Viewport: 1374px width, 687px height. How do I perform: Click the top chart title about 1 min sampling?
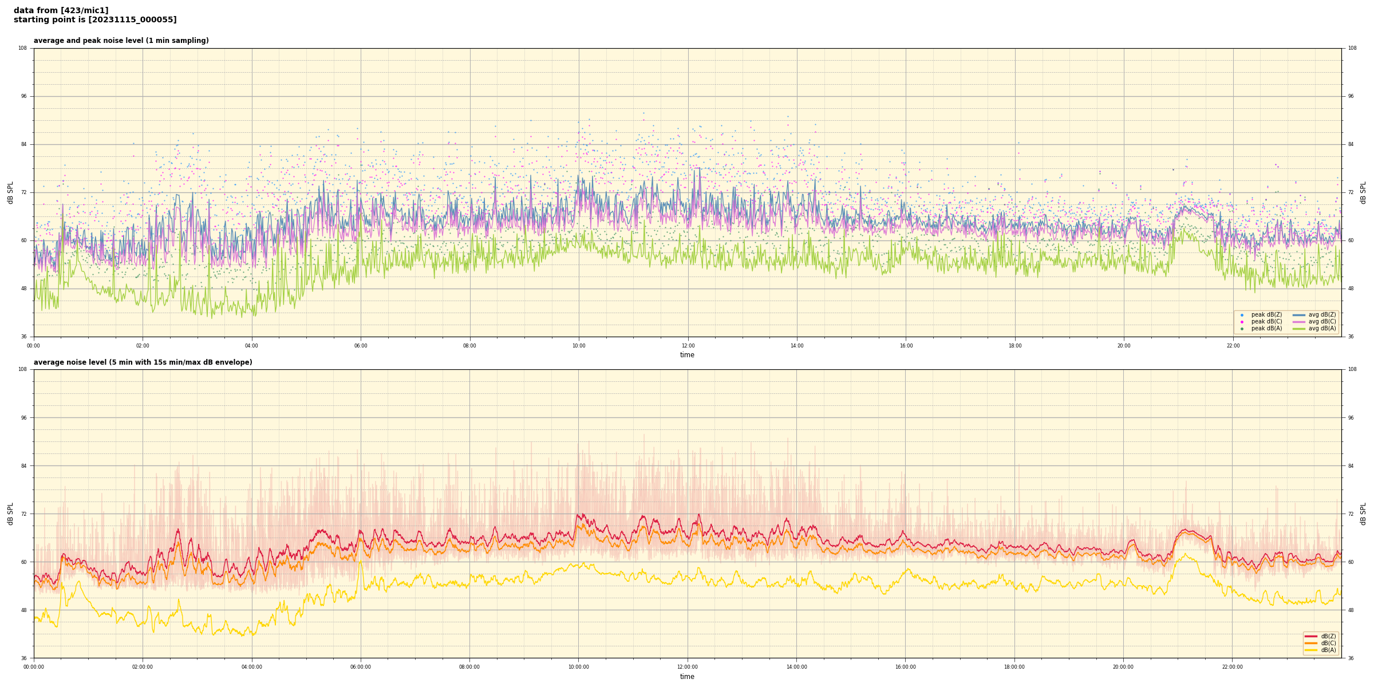click(121, 41)
